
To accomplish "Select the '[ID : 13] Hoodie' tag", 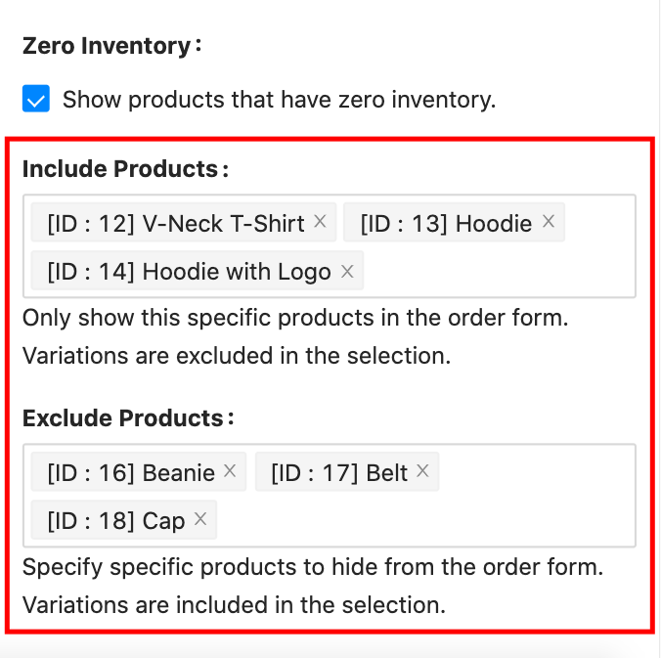I will pos(446,223).
